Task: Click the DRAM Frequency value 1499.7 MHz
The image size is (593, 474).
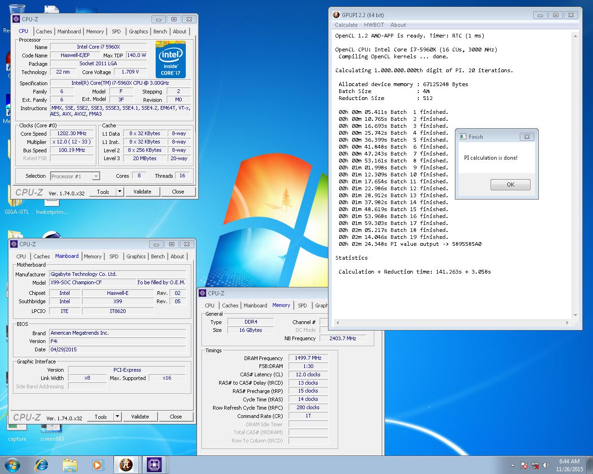Action: [x=308, y=358]
